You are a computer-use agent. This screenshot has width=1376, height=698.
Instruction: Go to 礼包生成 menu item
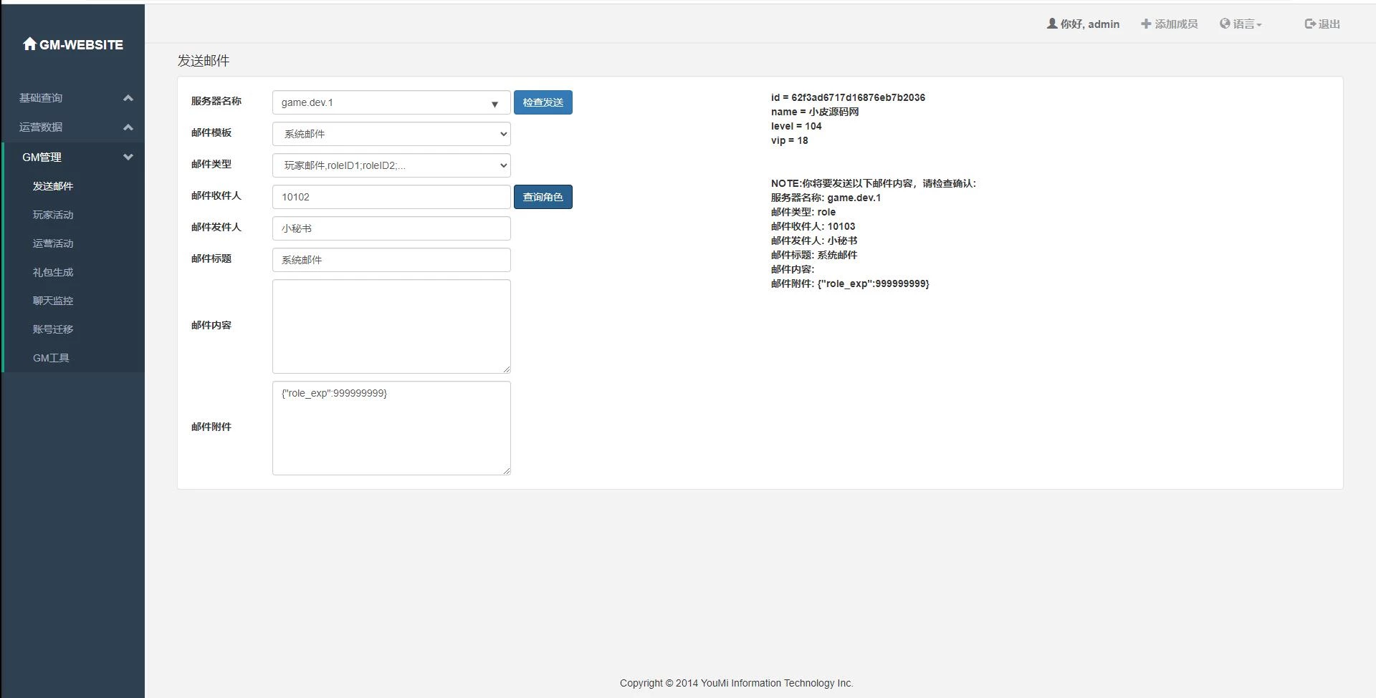53,272
